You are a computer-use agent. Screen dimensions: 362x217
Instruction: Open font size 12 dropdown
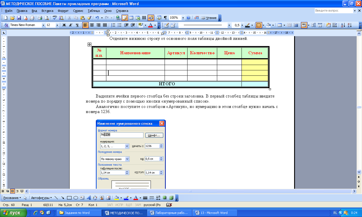[57, 25]
